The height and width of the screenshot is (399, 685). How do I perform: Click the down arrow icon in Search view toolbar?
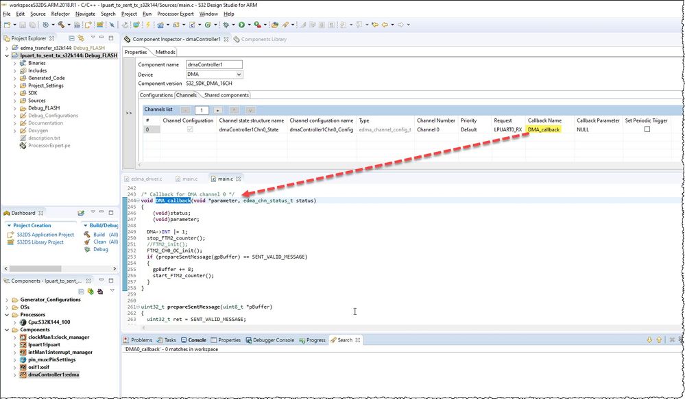[x=649, y=340]
